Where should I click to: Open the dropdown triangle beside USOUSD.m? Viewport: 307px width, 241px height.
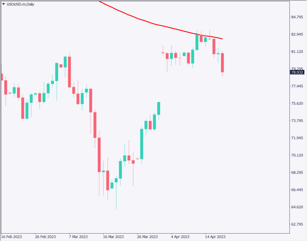pyautogui.click(x=4, y=4)
